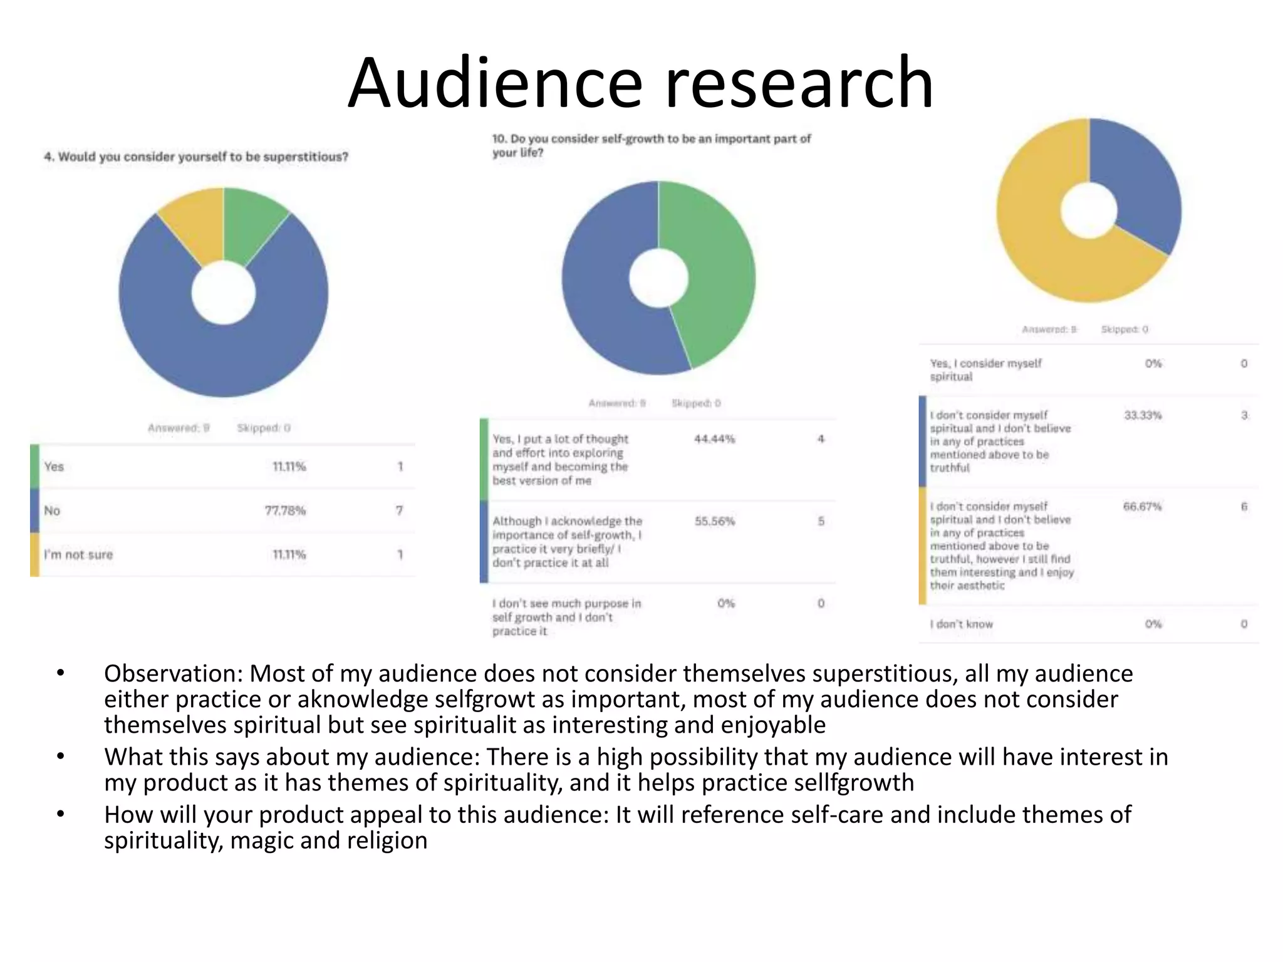Image resolution: width=1283 pixels, height=962 pixels.
Task: Click yellow color bar beside 'I'm not sure'
Action: [x=35, y=555]
